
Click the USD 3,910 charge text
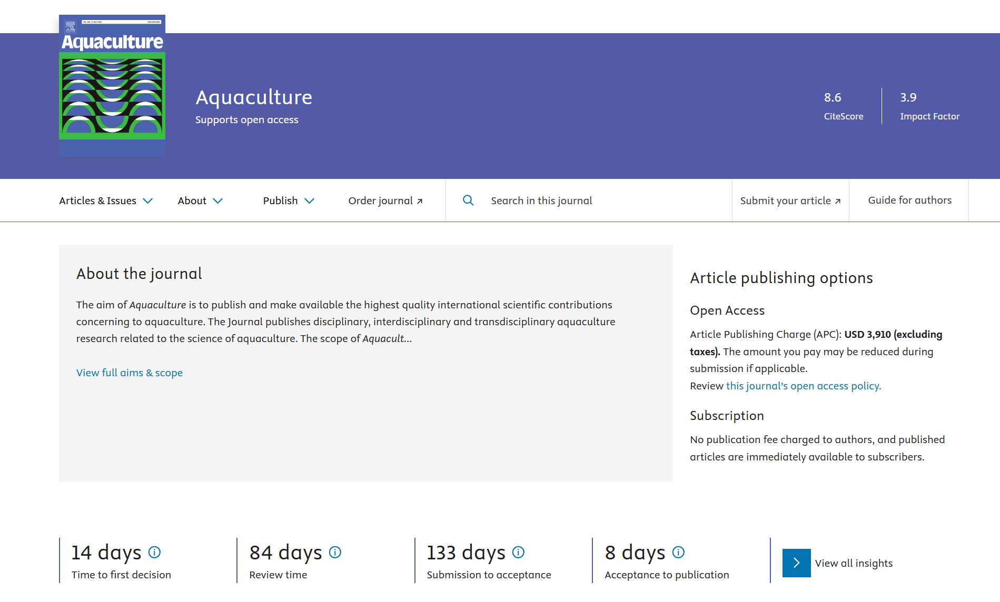[867, 334]
